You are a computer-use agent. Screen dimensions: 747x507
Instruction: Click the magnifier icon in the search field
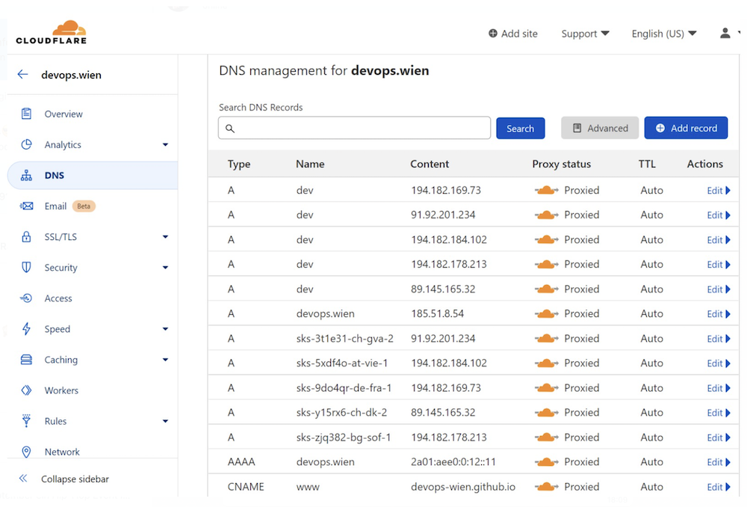click(230, 129)
